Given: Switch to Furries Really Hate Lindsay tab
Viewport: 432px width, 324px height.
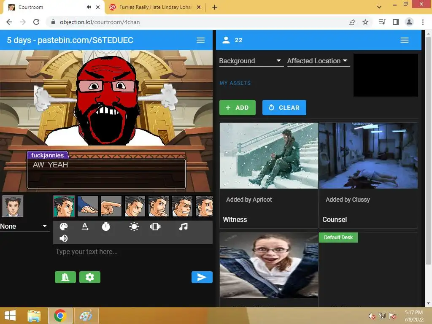Looking at the screenshot, I should (155, 7).
